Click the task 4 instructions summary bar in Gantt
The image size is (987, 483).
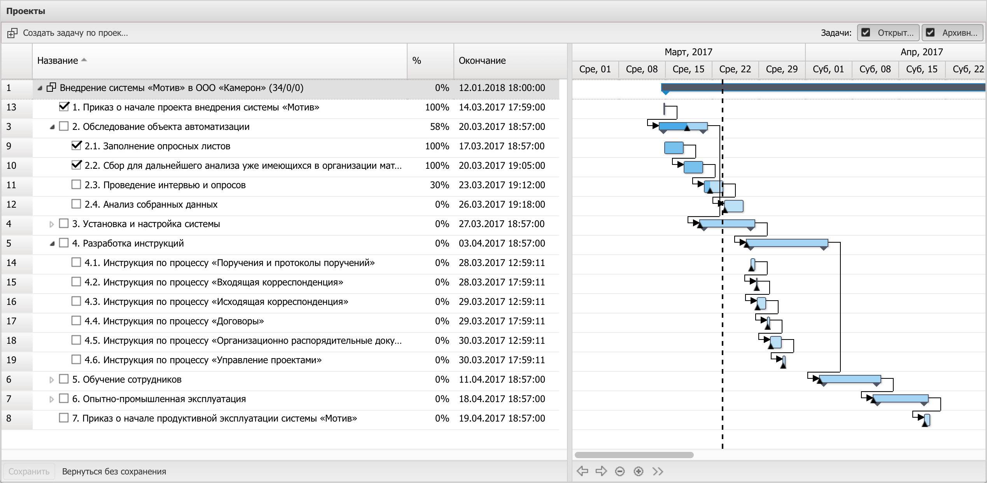click(787, 243)
